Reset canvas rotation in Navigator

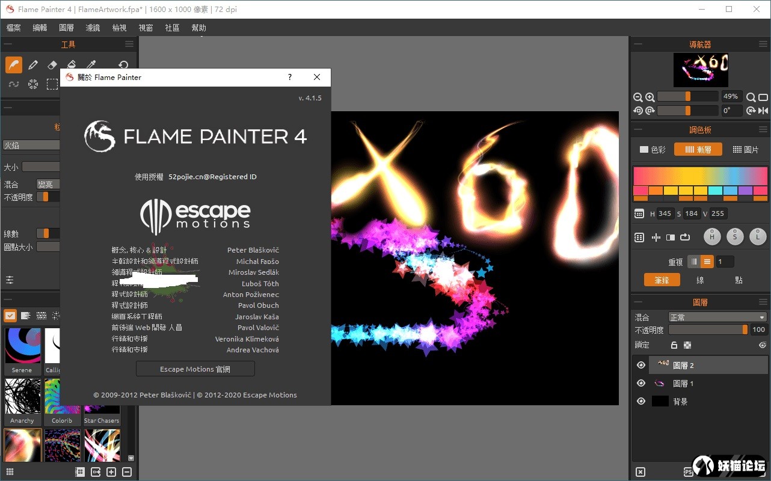coord(751,111)
